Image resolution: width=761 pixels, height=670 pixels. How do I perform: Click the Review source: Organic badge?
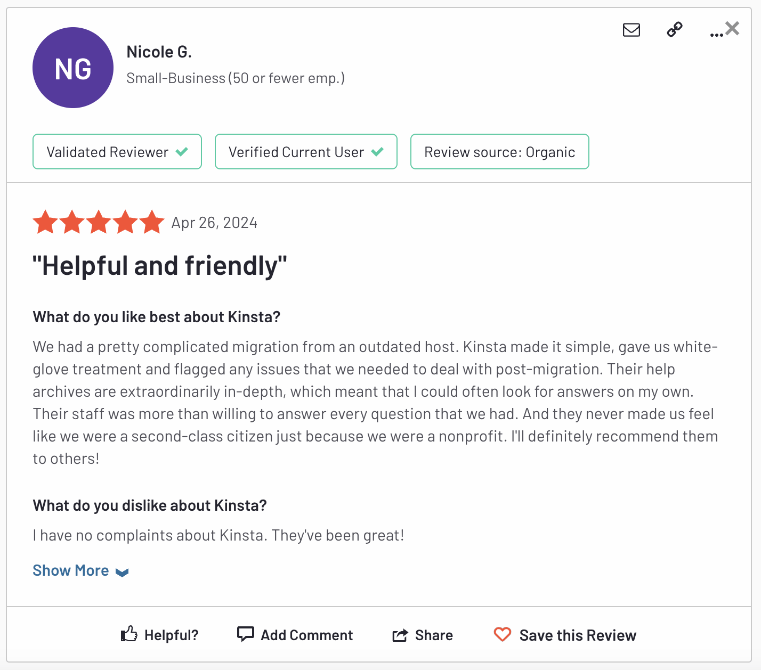point(499,152)
